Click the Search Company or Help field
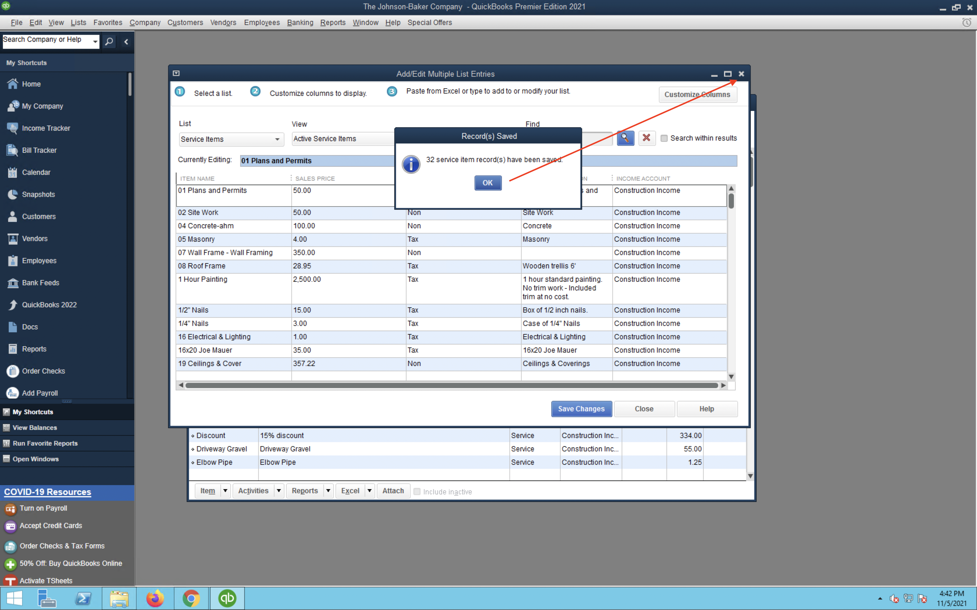Image resolution: width=977 pixels, height=610 pixels. point(47,42)
